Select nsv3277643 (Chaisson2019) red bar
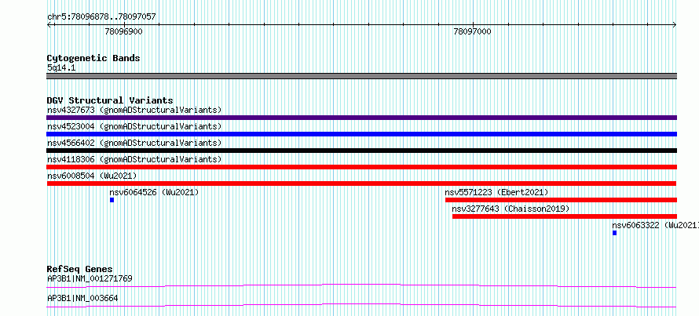The image size is (699, 316). point(565,216)
